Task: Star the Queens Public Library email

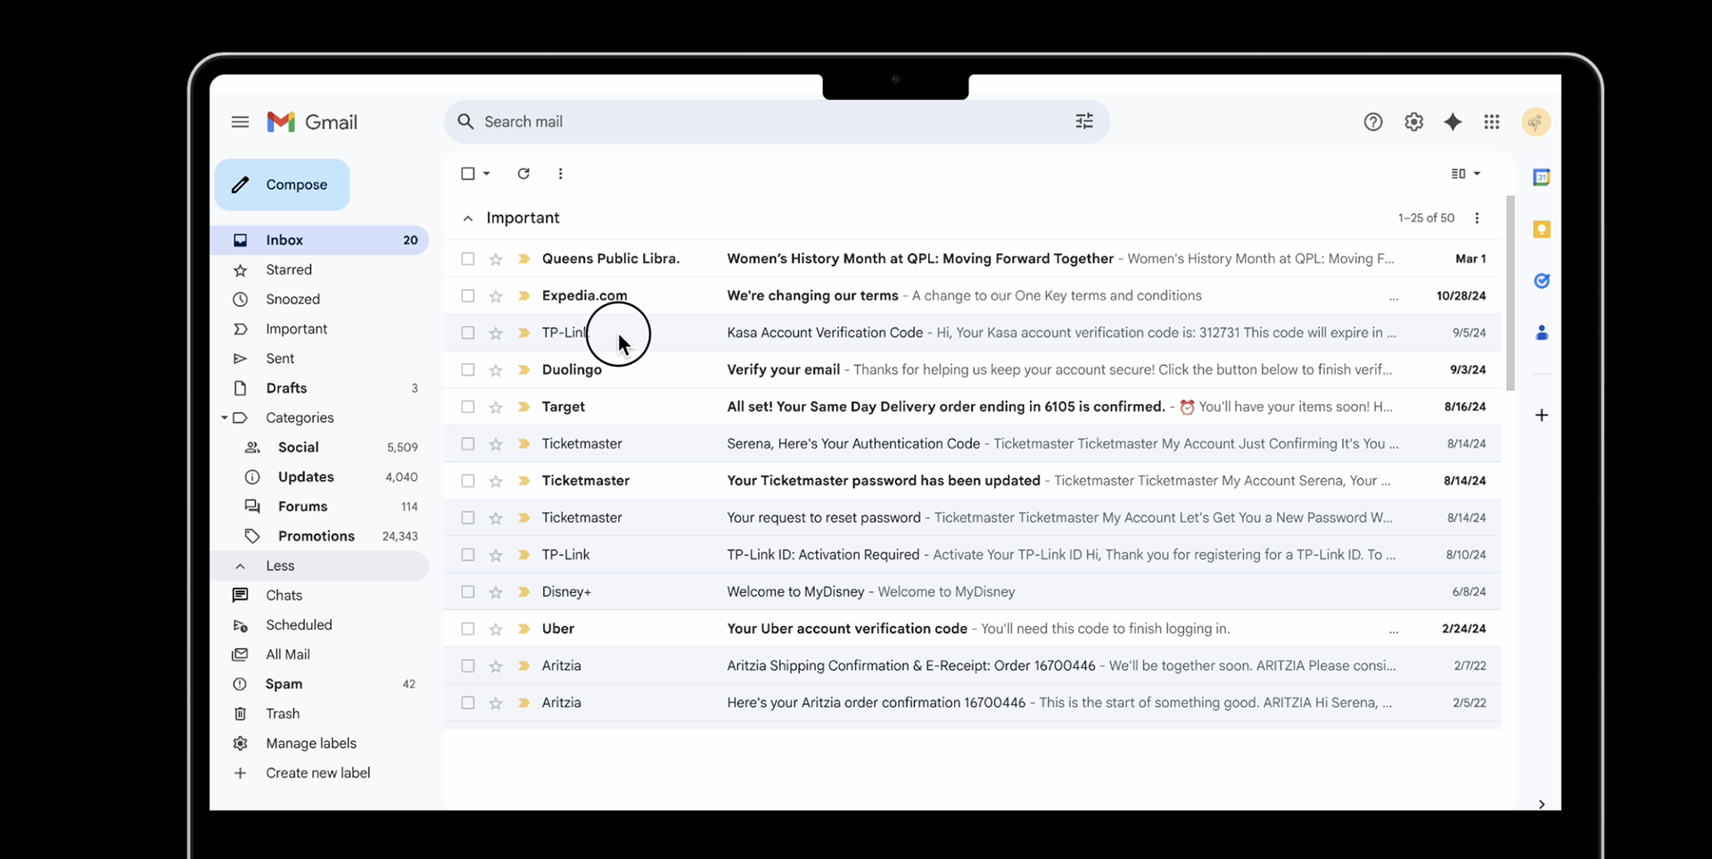Action: (x=496, y=260)
